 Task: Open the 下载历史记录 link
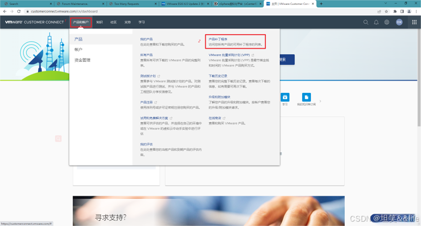[x=218, y=76]
